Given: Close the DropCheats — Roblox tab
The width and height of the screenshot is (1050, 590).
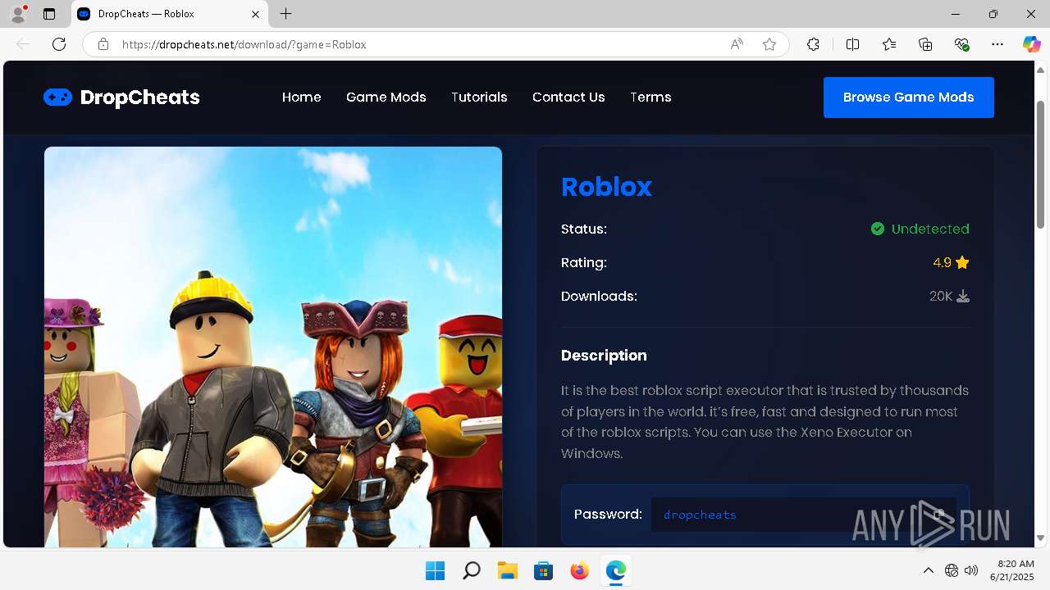Looking at the screenshot, I should tap(255, 14).
